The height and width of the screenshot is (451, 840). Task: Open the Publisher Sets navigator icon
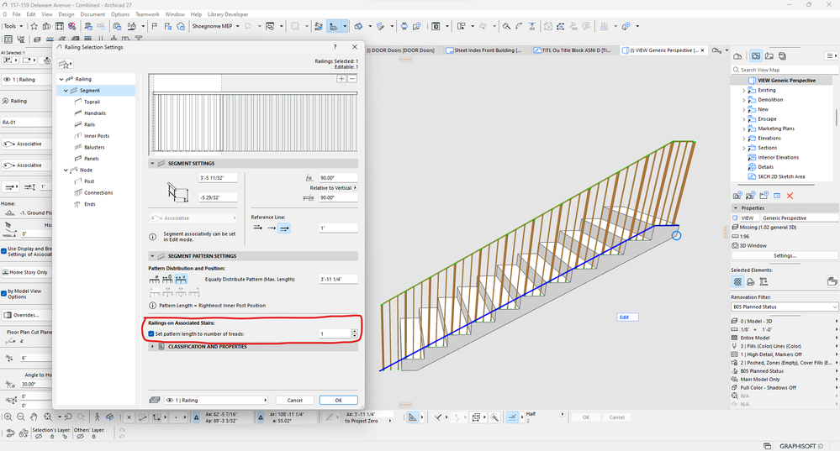(782, 55)
